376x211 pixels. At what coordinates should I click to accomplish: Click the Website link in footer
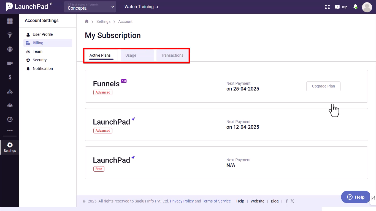258,201
